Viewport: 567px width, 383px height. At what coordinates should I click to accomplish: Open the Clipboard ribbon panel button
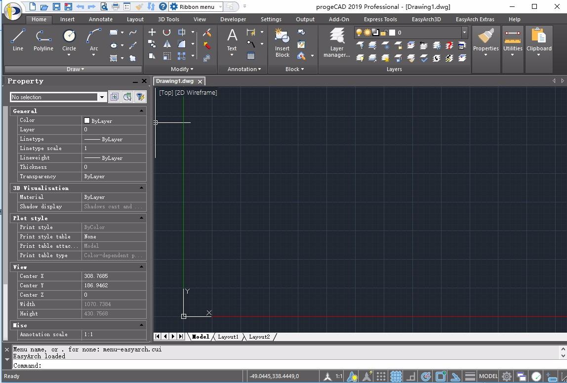point(539,42)
